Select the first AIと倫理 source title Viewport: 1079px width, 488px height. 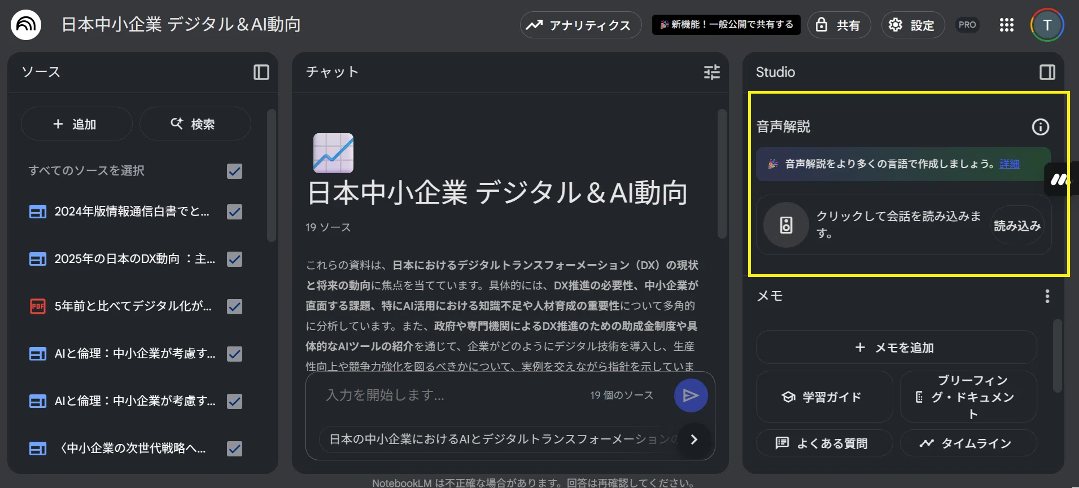point(135,354)
